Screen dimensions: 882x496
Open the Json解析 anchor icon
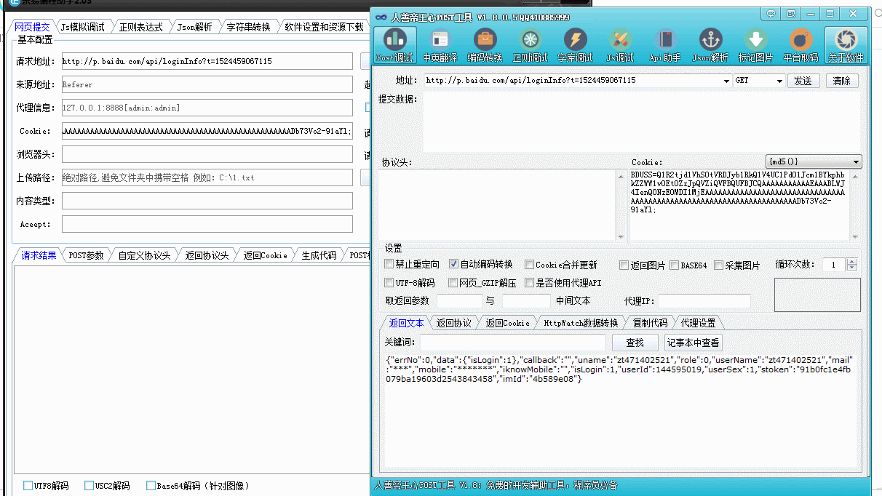coord(710,45)
